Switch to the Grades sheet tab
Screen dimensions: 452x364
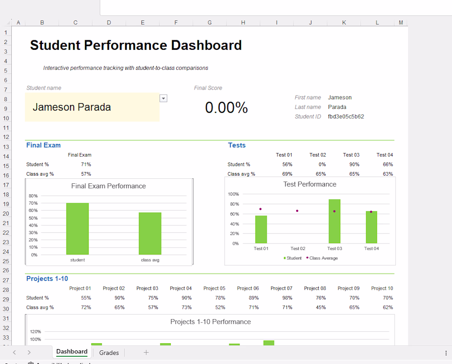pyautogui.click(x=109, y=352)
